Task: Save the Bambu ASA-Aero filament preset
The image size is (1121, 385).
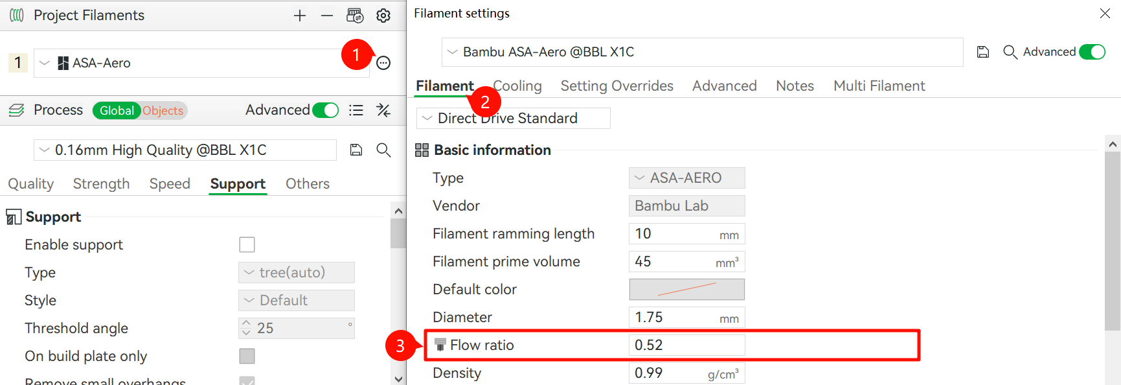Action: point(983,52)
